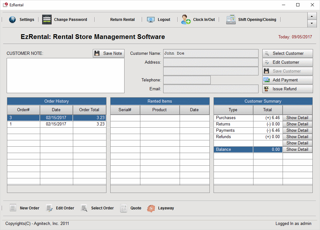The height and width of the screenshot is (230, 320).
Task: Click the Select Customer button
Action: point(287,54)
